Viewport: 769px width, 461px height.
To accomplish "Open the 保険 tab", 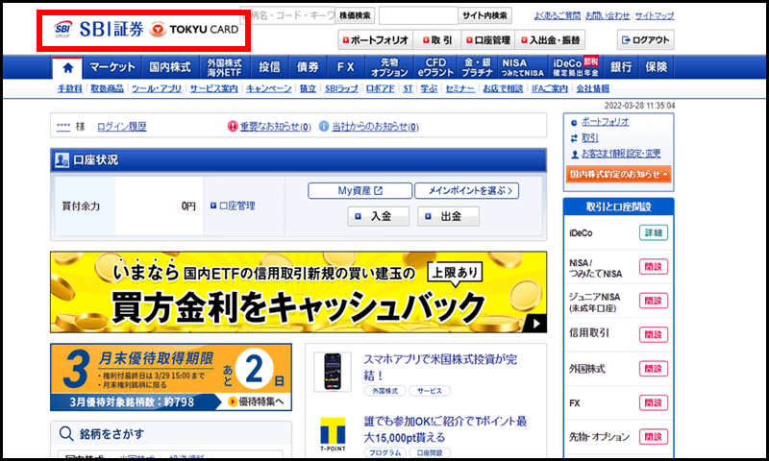I will [657, 67].
